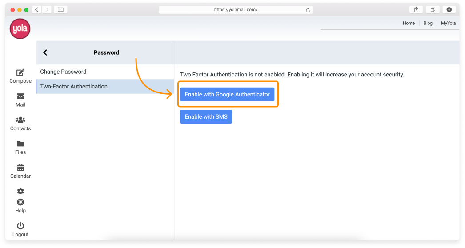Click the Help lifebuoy icon
The width and height of the screenshot is (465, 248).
[x=20, y=203]
